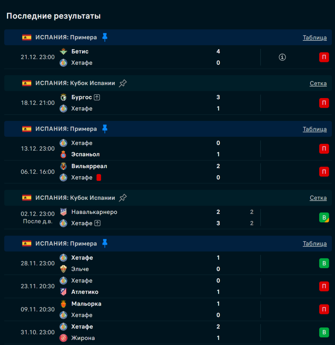Click the Burgos team crest
The height and width of the screenshot is (345, 335).
63,97
